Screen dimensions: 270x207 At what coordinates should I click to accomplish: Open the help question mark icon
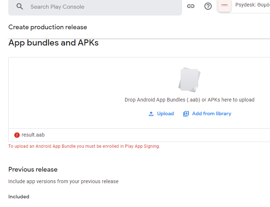pyautogui.click(x=208, y=6)
